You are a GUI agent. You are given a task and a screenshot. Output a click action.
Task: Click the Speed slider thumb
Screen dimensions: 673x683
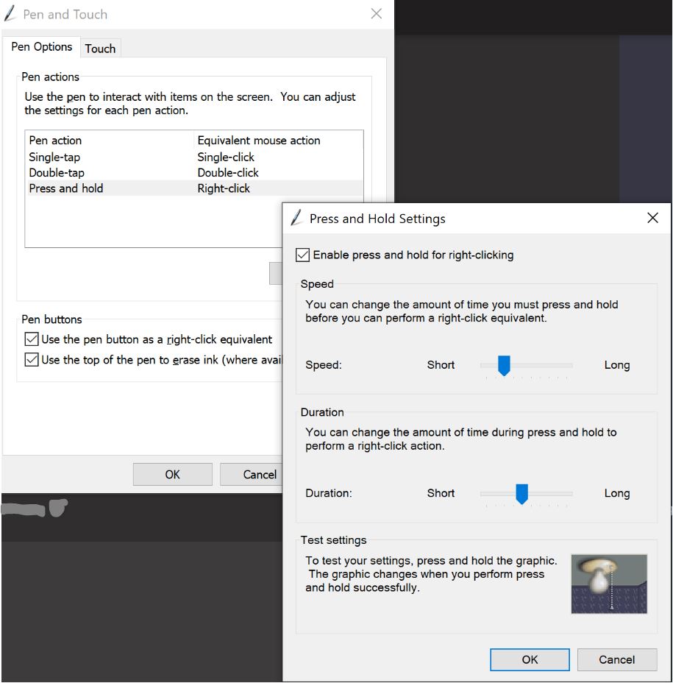coord(504,366)
